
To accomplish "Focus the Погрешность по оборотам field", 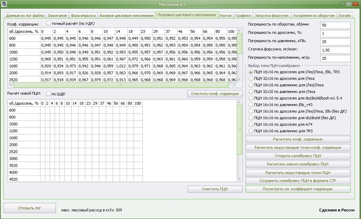I will click(x=335, y=25).
